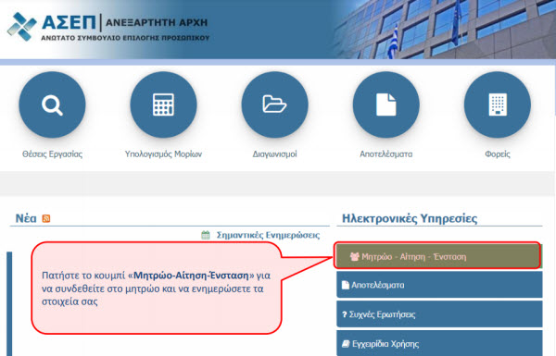Click the Ηλεκτρονικές Υπηρεσίες heading
The width and height of the screenshot is (556, 356).
[x=410, y=218]
